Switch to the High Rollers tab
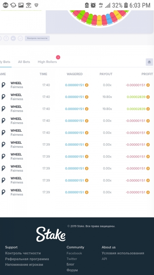Screen dimensions: 154x275 coord(47,62)
